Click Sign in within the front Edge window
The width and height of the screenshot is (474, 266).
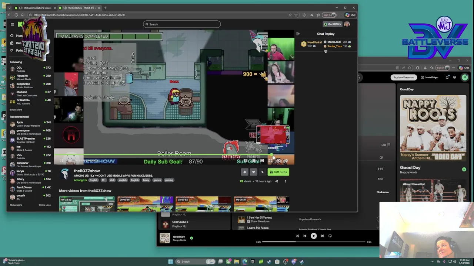[329, 15]
